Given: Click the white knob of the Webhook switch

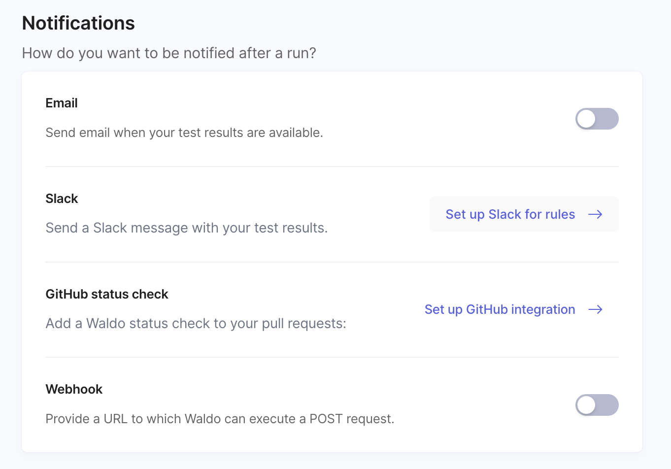Looking at the screenshot, I should pos(586,405).
